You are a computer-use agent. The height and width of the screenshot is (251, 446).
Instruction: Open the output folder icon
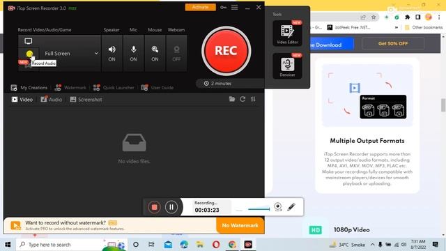pos(232,99)
